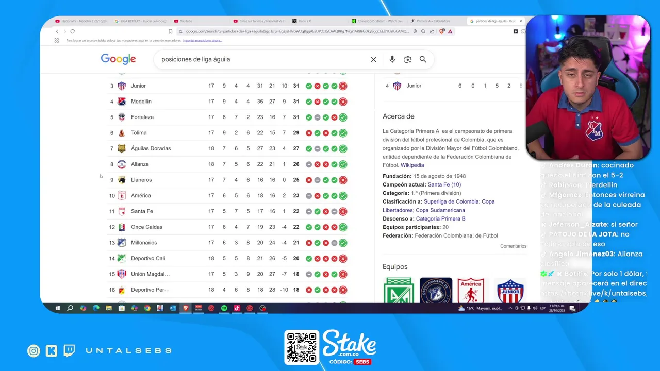Open the Santa Fe (10) champion link
Viewport: 660px width, 371px height.
tap(444, 184)
